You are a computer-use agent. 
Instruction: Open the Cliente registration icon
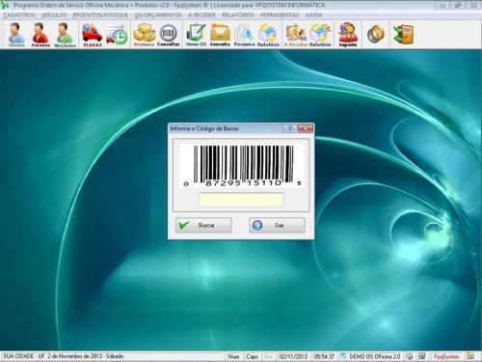pyautogui.click(x=16, y=35)
